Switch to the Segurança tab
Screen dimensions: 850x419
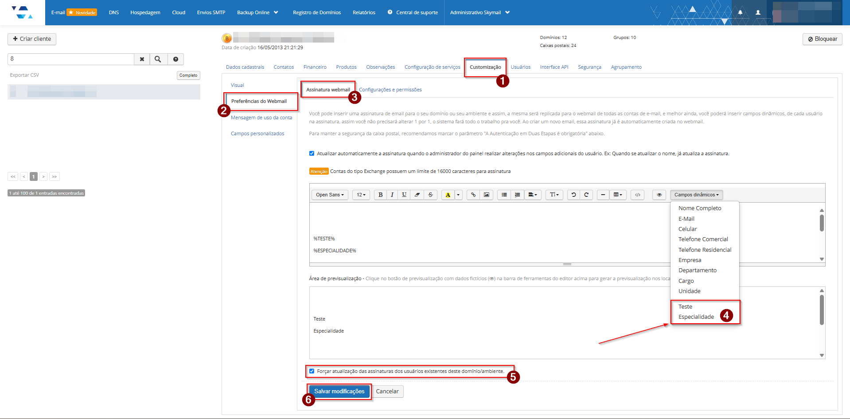589,67
